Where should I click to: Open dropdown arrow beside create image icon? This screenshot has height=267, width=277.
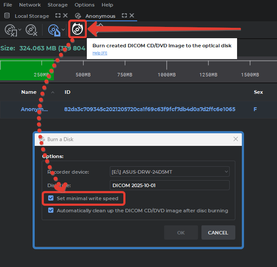click(63, 30)
